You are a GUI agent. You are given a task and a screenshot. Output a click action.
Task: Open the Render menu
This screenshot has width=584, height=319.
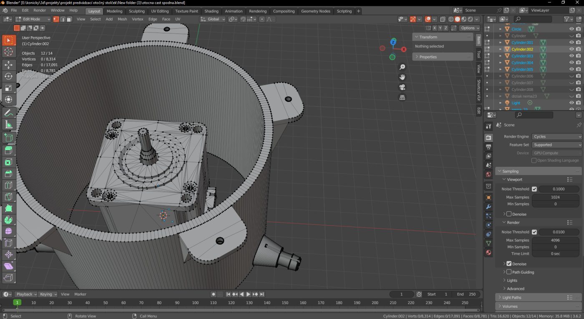tap(40, 10)
